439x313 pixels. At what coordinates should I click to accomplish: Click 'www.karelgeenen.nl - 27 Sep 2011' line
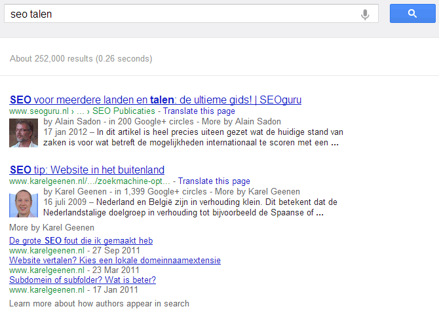point(75,251)
